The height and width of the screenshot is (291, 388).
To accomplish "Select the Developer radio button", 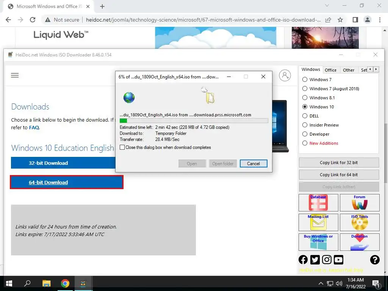I will click(x=305, y=134).
